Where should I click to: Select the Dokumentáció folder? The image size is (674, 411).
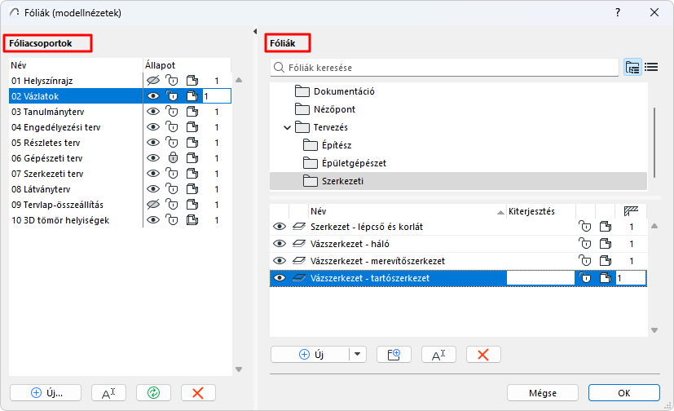click(343, 91)
